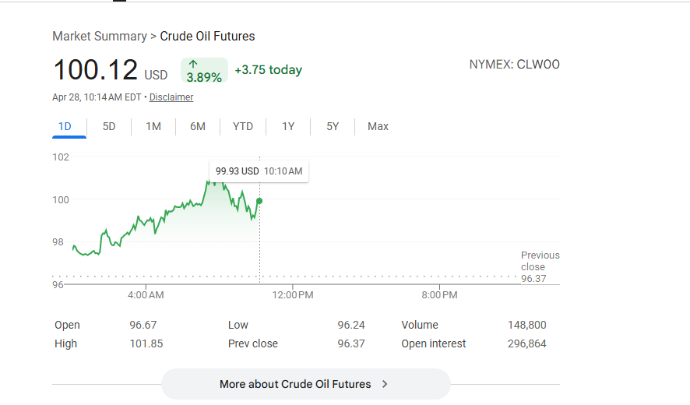Show the Max time range chart
Viewport: 690px width, 405px height.
click(x=378, y=126)
